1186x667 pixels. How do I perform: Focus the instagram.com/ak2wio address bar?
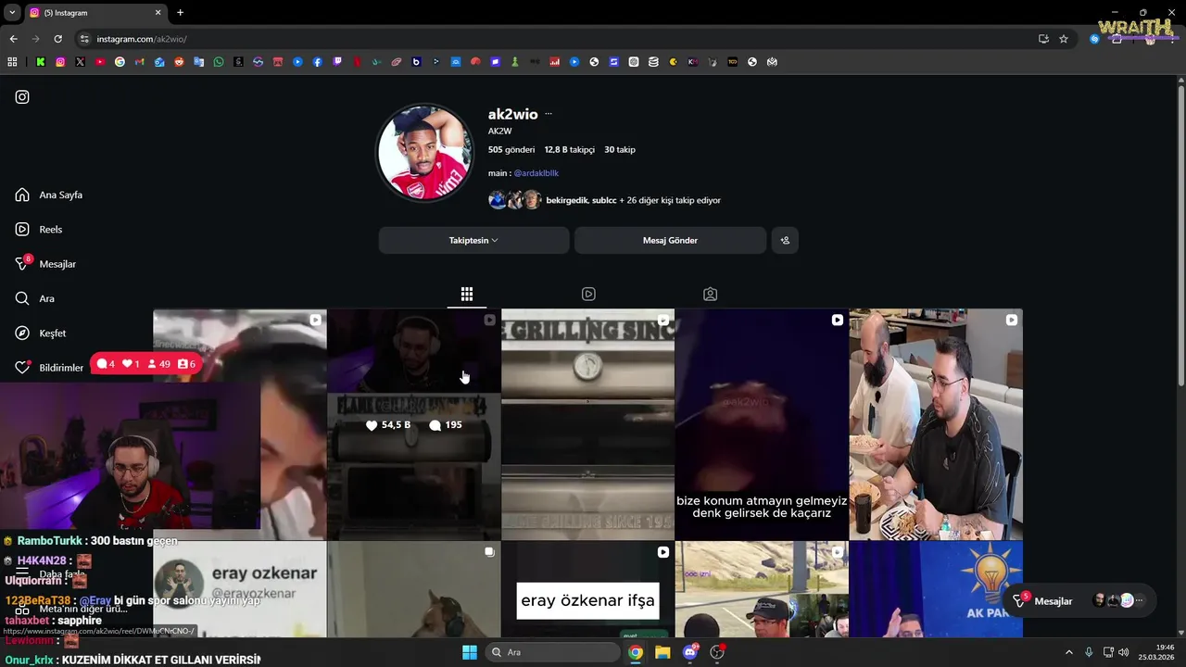556,39
